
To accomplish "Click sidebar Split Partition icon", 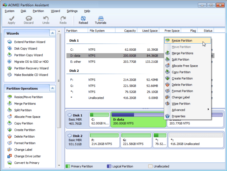I will (10, 110).
